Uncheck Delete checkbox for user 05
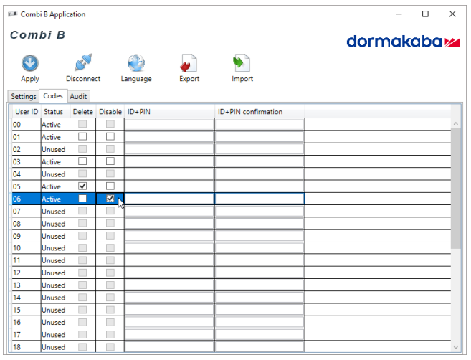Viewport: 471px width, 360px height. pos(82,186)
